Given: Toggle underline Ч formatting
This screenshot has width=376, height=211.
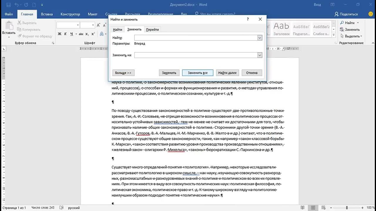Looking at the screenshot, I should pyautogui.click(x=71, y=34).
